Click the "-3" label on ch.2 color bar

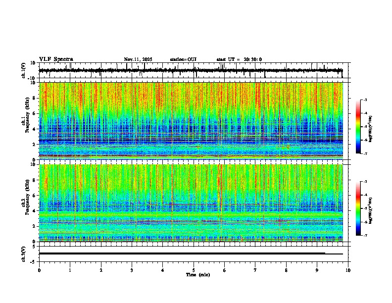pyautogui.click(x=365, y=182)
